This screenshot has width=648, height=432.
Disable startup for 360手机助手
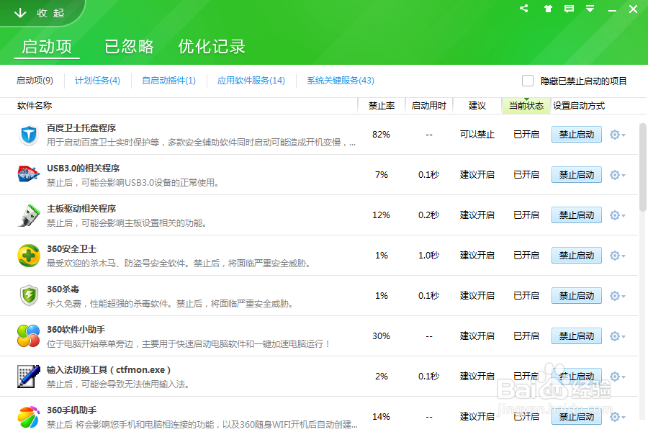pyautogui.click(x=577, y=417)
